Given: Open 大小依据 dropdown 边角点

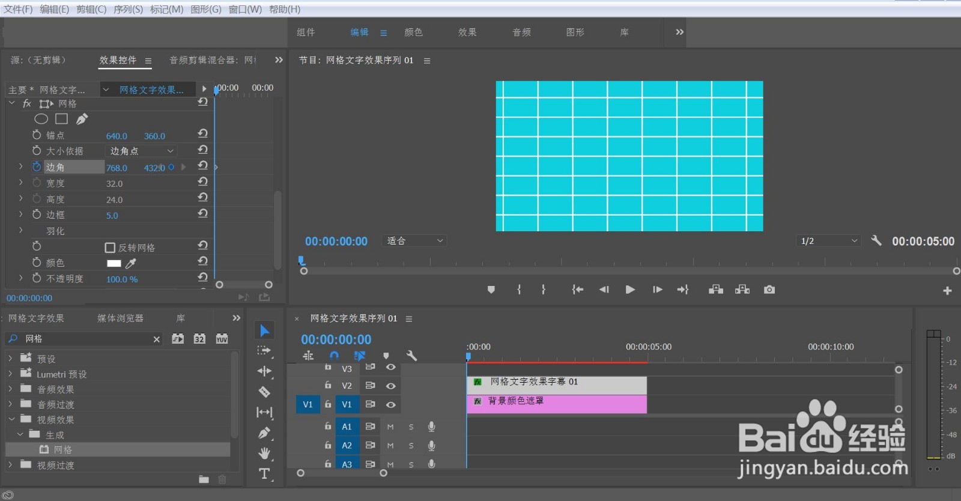Looking at the screenshot, I should point(141,151).
